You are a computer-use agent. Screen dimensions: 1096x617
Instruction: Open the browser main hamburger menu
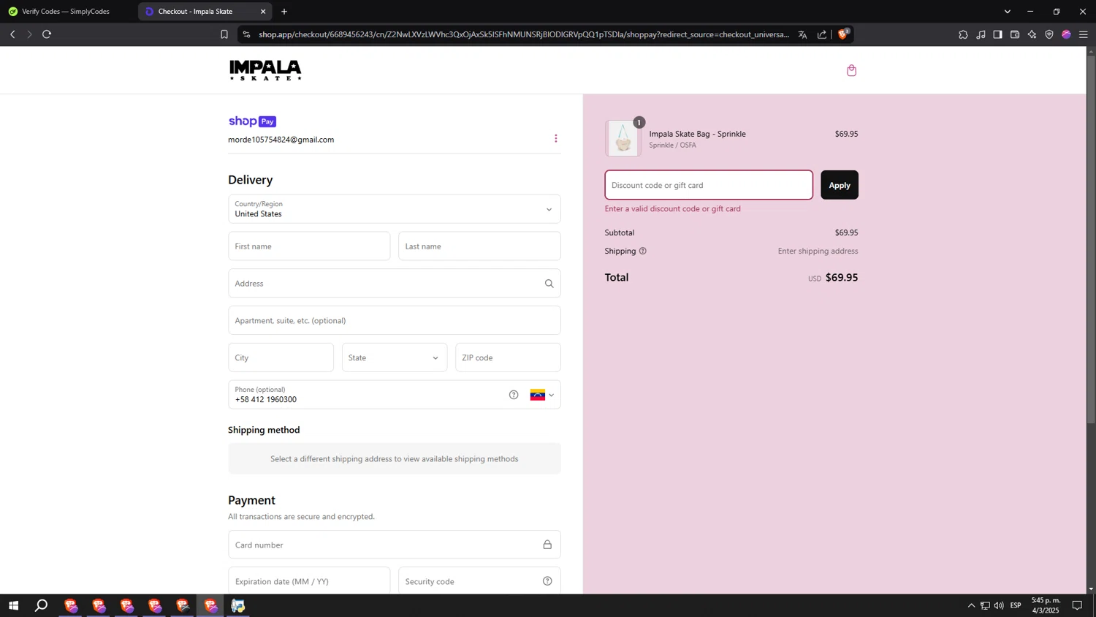(1084, 34)
